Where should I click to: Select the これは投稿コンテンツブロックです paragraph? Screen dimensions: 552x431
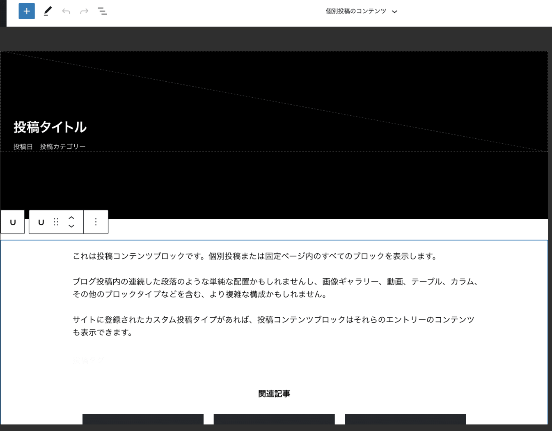(254, 256)
